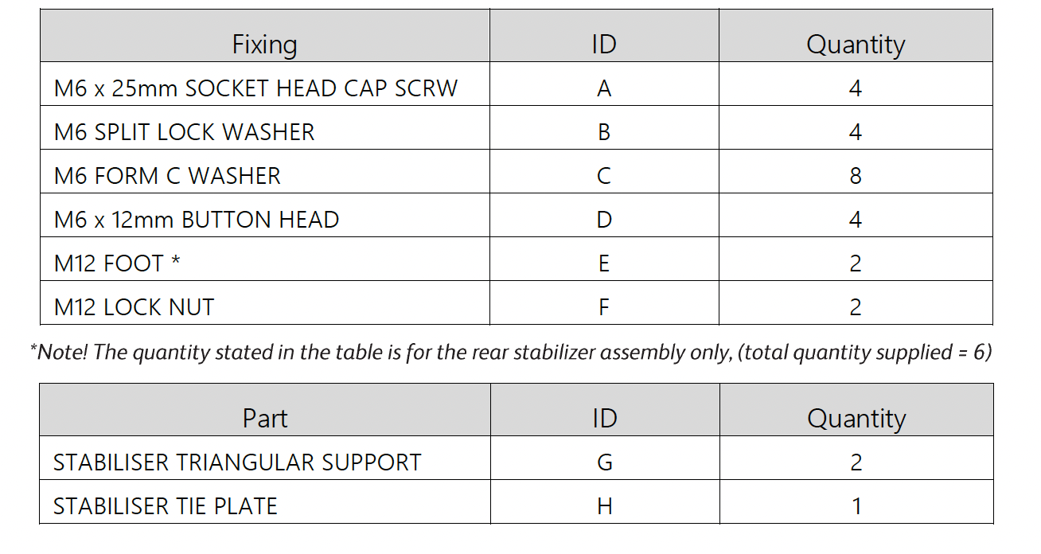Click ID letter "G" in the parts table

click(x=605, y=462)
